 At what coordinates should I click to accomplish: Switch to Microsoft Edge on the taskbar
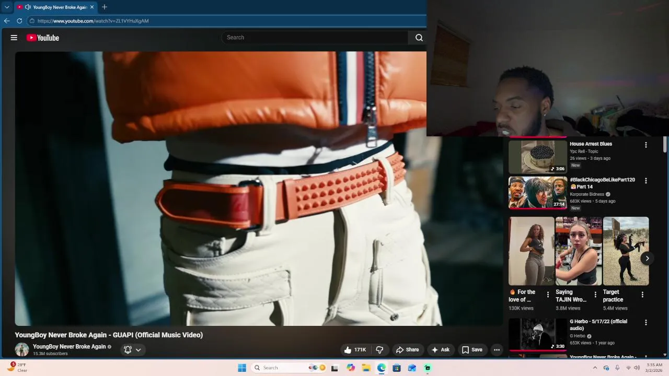pyautogui.click(x=382, y=368)
